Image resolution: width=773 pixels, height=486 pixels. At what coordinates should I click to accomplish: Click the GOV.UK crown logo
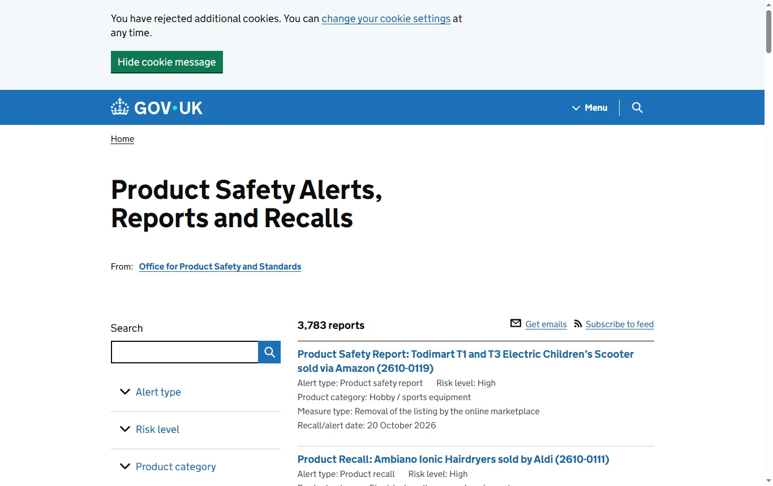pyautogui.click(x=157, y=107)
